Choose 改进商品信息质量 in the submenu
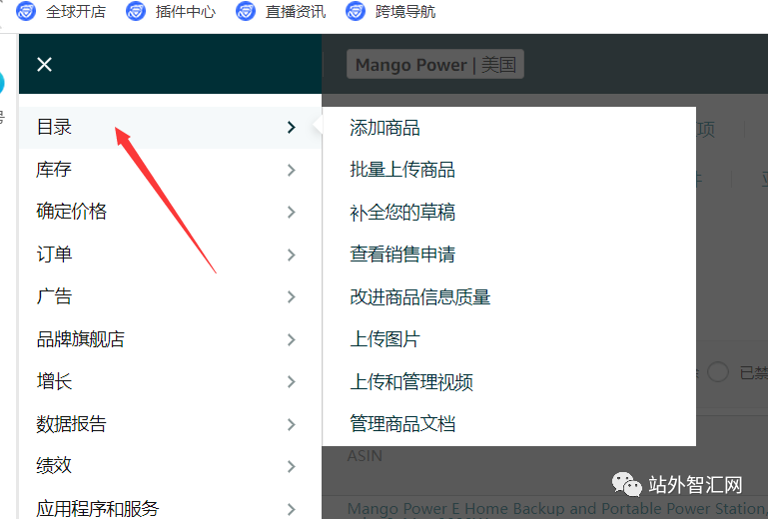The width and height of the screenshot is (768, 519). pyautogui.click(x=420, y=297)
